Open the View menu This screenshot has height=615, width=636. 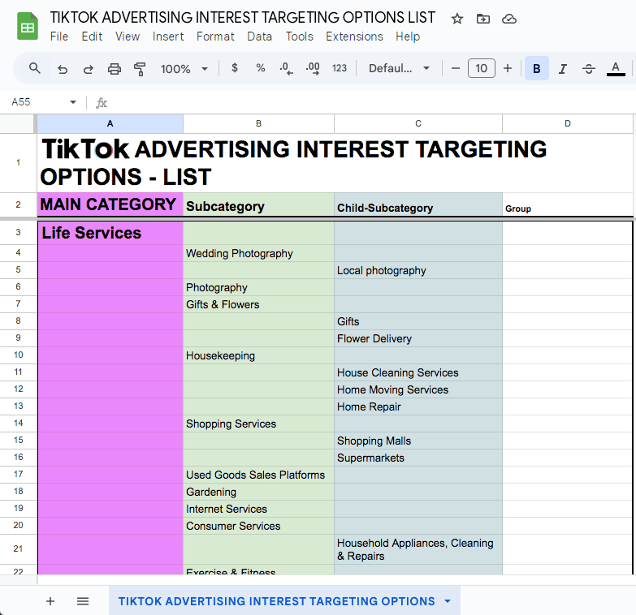(x=128, y=37)
